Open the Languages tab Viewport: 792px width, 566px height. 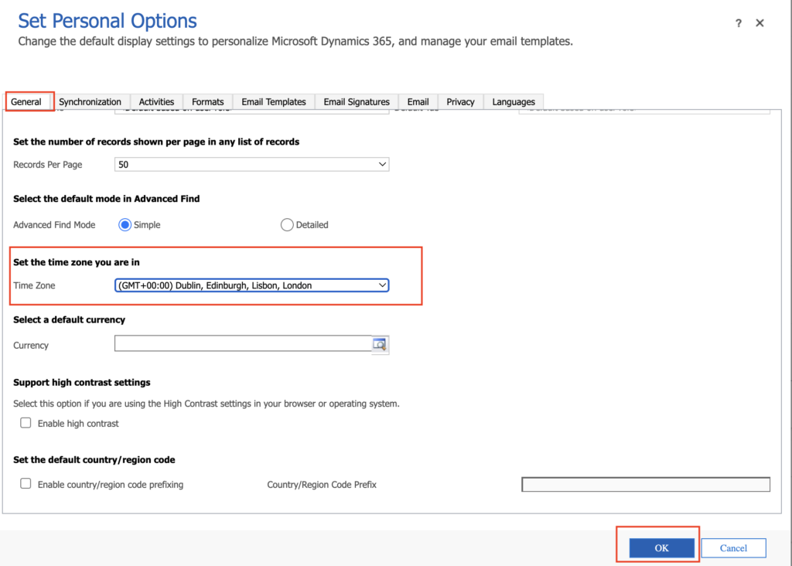pos(514,101)
